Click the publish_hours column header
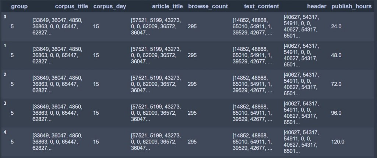 (x=352, y=7)
